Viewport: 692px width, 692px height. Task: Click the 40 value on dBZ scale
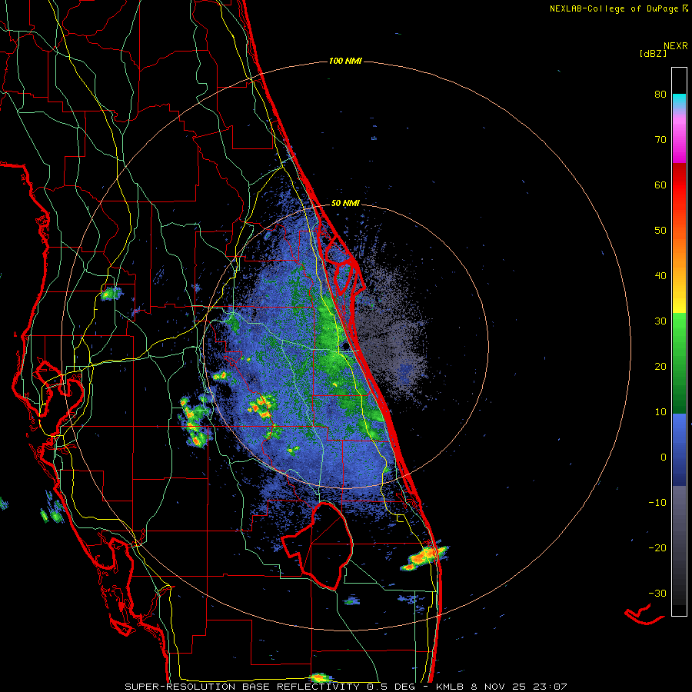click(660, 276)
